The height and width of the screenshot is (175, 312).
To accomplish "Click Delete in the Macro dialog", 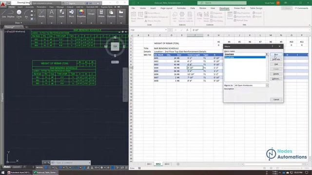I will tap(276, 74).
